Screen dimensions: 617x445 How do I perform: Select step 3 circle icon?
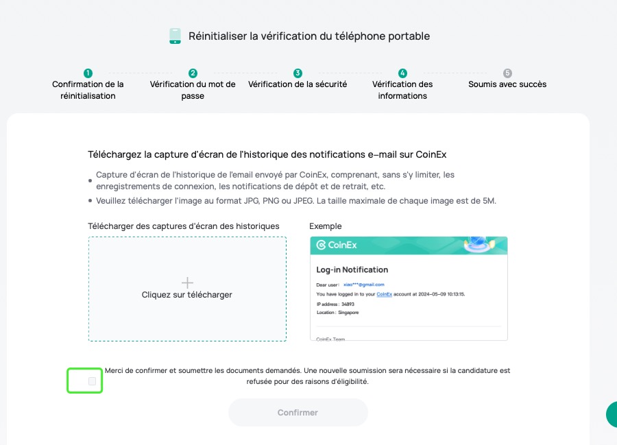pyautogui.click(x=298, y=73)
